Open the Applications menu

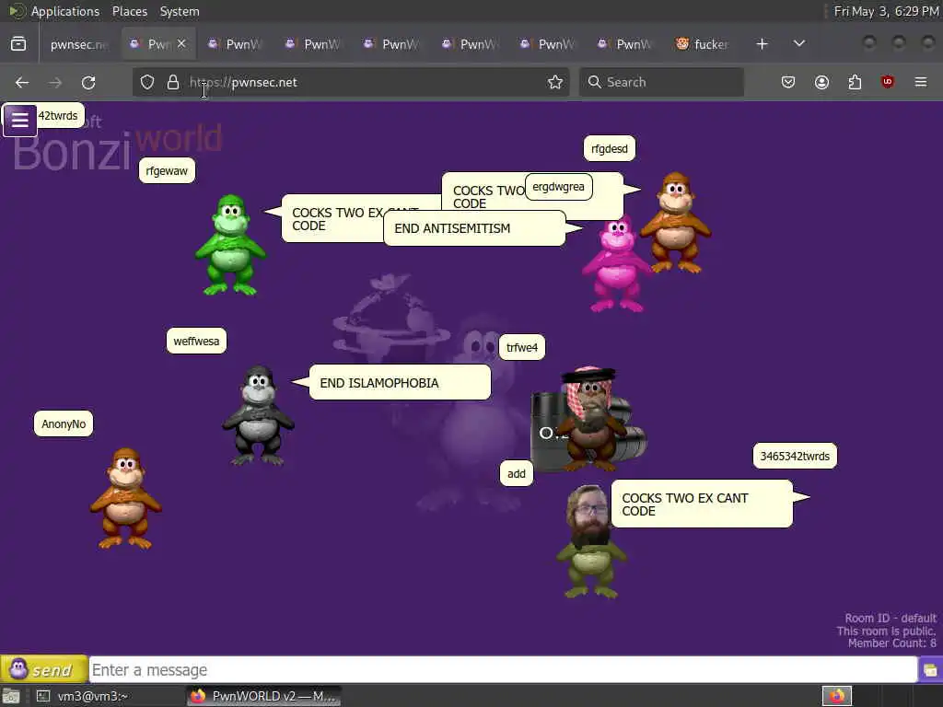pyautogui.click(x=65, y=11)
